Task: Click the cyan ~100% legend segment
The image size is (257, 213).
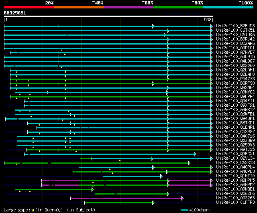Action: point(228,7)
